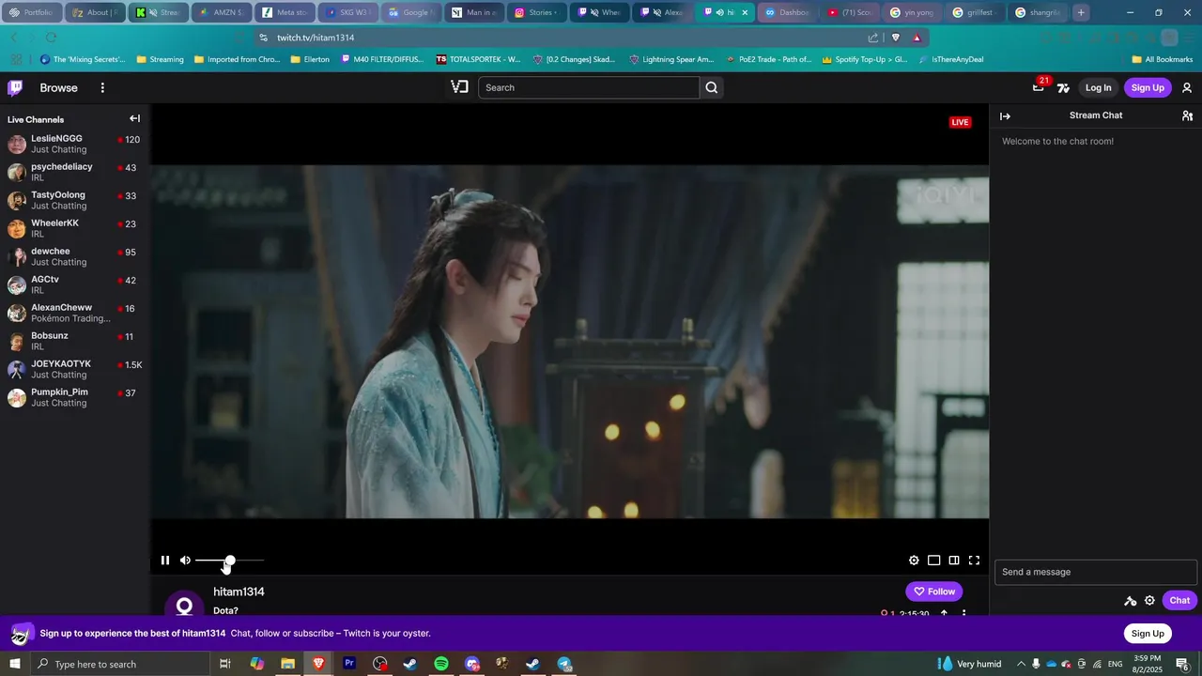Open the video player settings gear
Screen dimensions: 1202x676
(914, 561)
